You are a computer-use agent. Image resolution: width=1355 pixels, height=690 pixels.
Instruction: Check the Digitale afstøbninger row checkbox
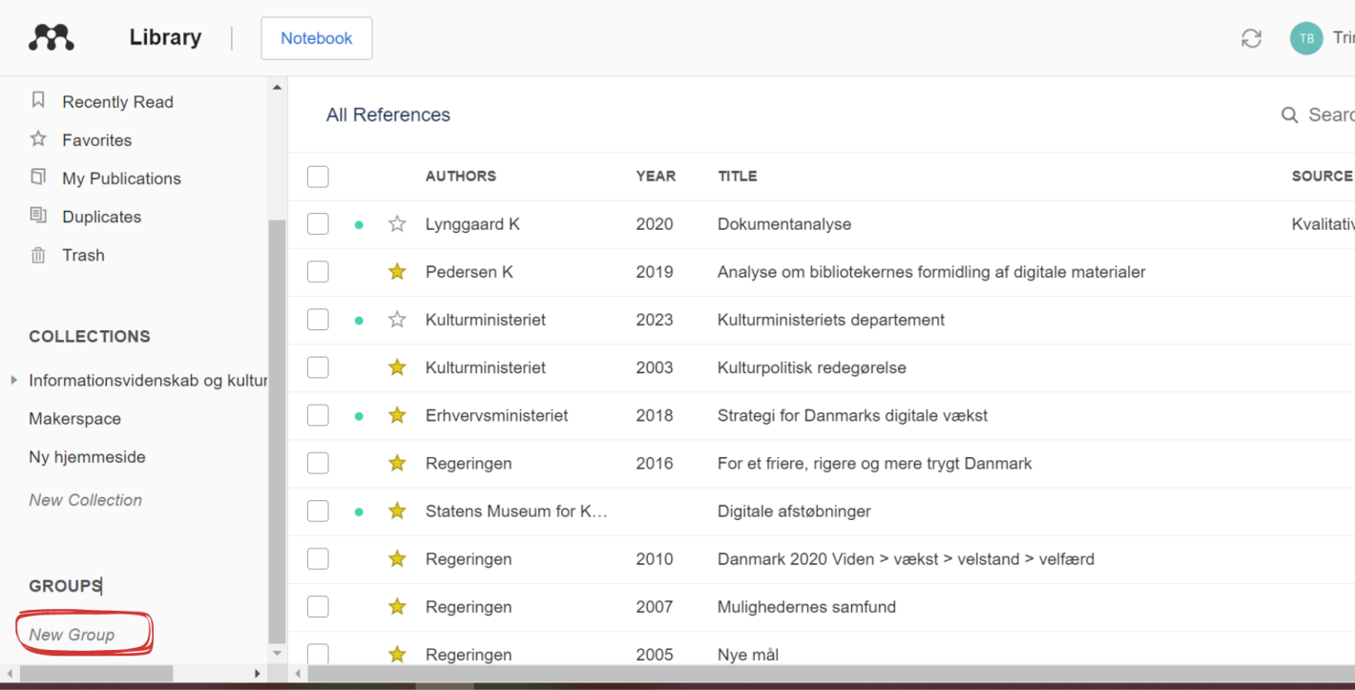pyautogui.click(x=318, y=511)
